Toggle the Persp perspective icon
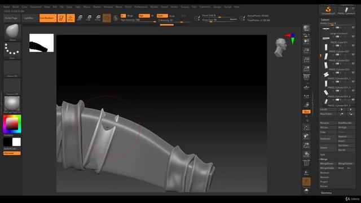Screen dimensions: 361x203 pyautogui.click(x=306, y=77)
